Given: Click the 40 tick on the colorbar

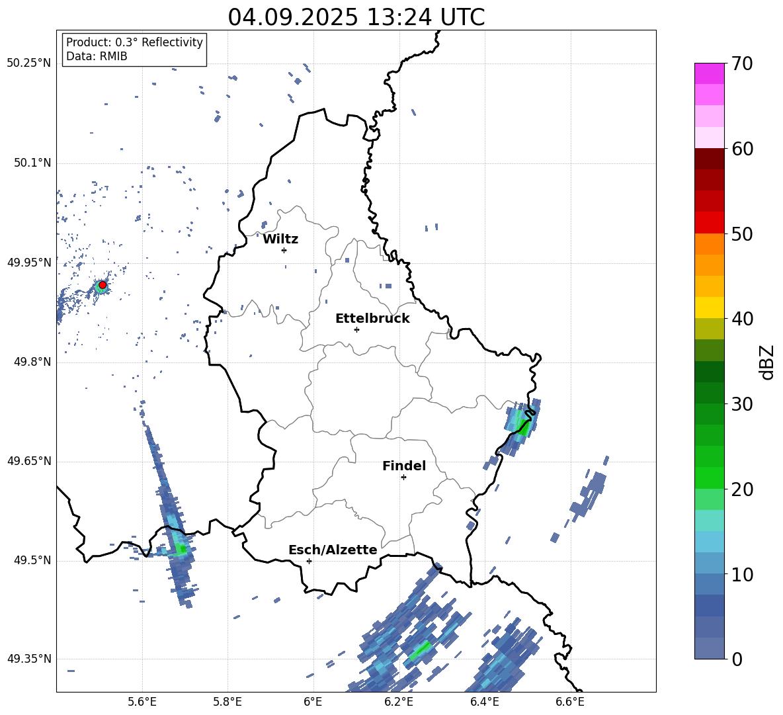Looking at the screenshot, I should click(741, 319).
